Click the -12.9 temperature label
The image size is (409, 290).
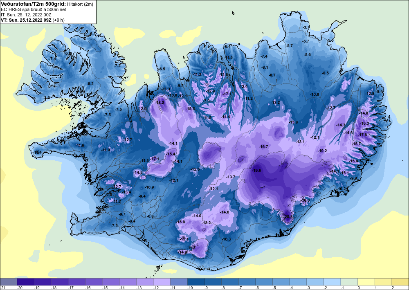pyautogui.click(x=210, y=91)
